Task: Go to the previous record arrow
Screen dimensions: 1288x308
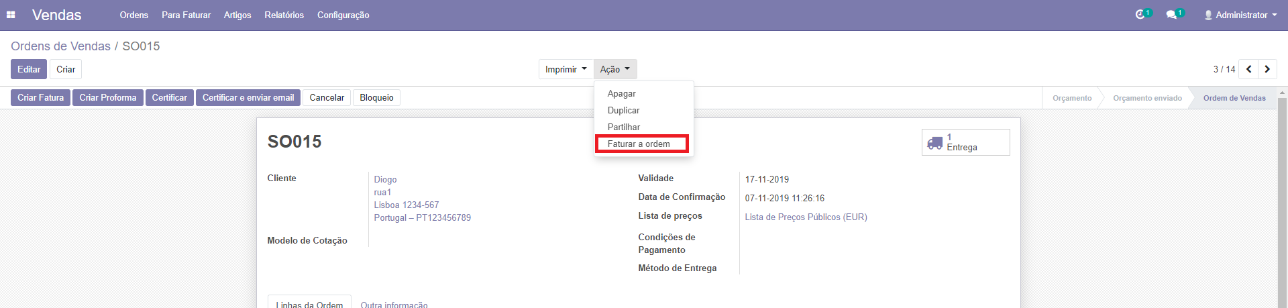Action: [1248, 69]
